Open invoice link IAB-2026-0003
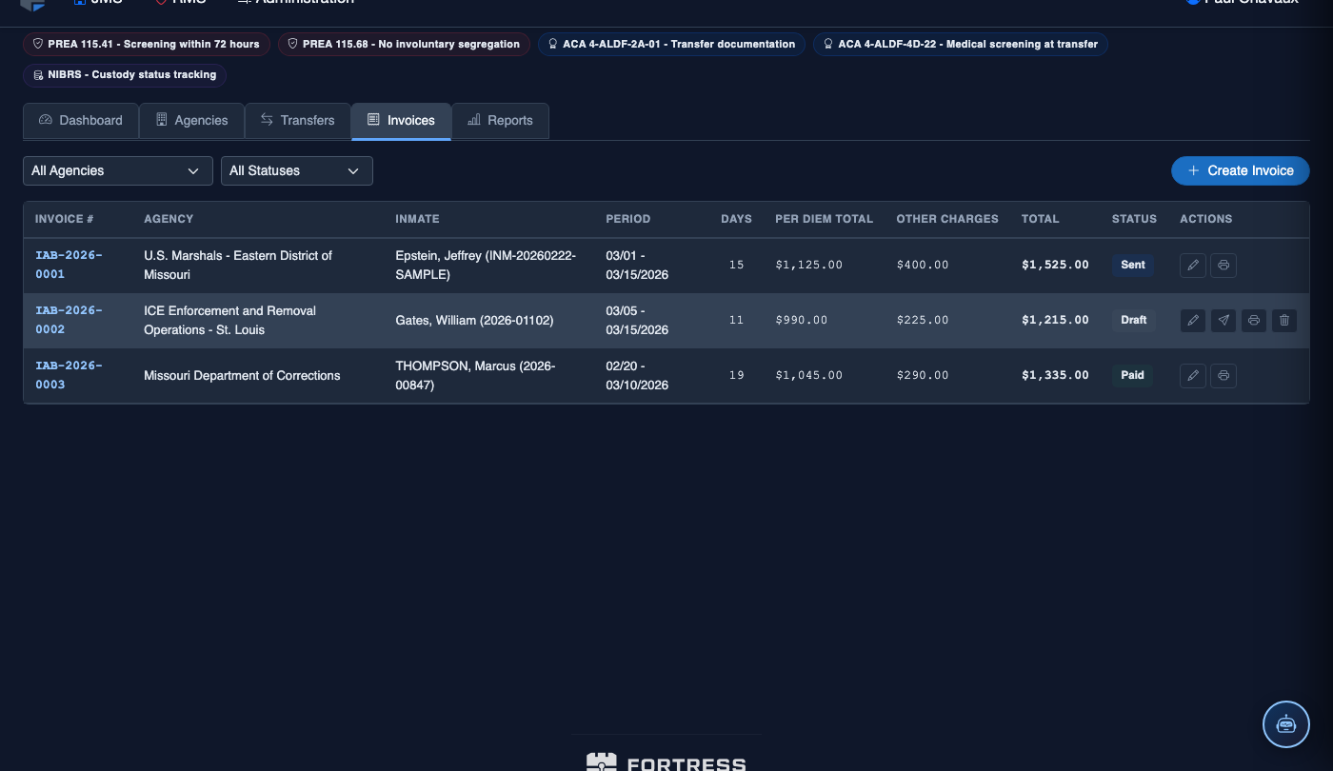 pyautogui.click(x=69, y=375)
